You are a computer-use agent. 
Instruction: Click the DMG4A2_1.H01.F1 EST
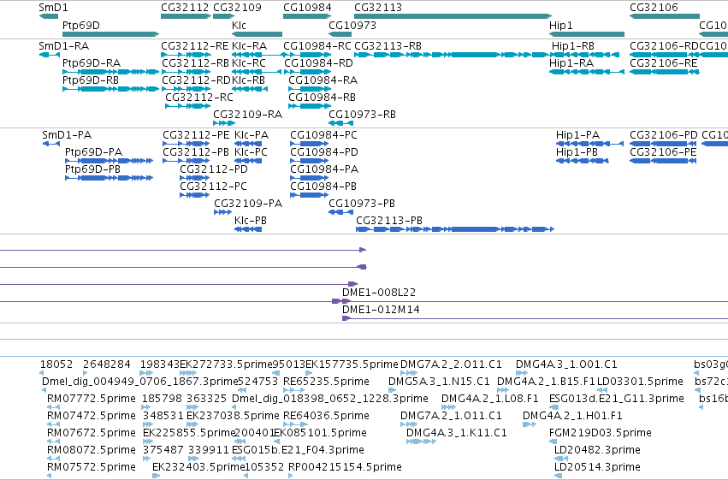coord(530,424)
